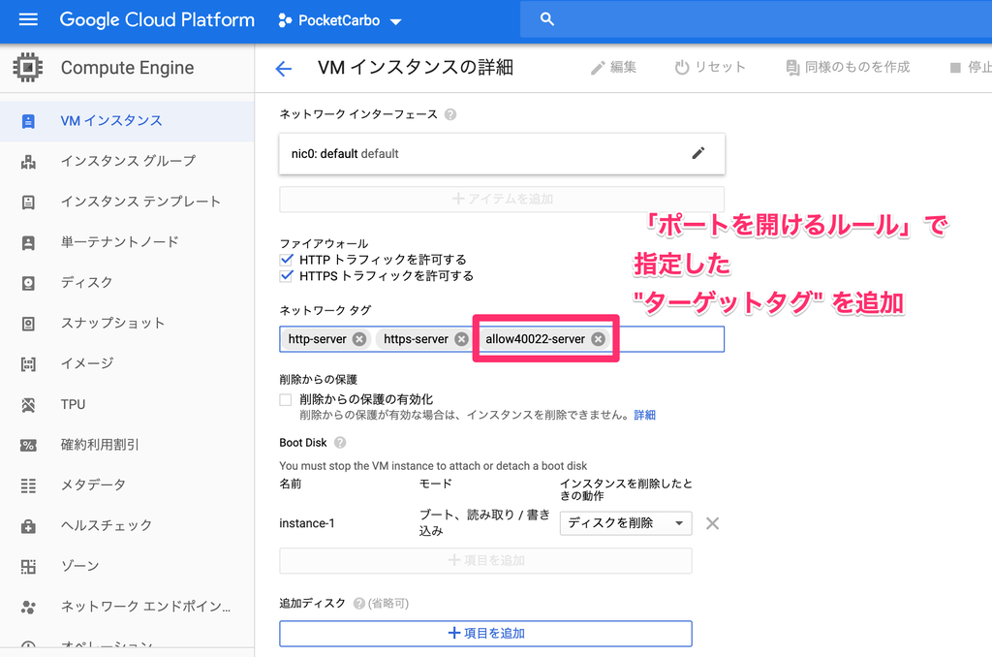Image resolution: width=992 pixels, height=657 pixels.
Task: Click the メタデータ sidebar icon
Action: pos(28,486)
